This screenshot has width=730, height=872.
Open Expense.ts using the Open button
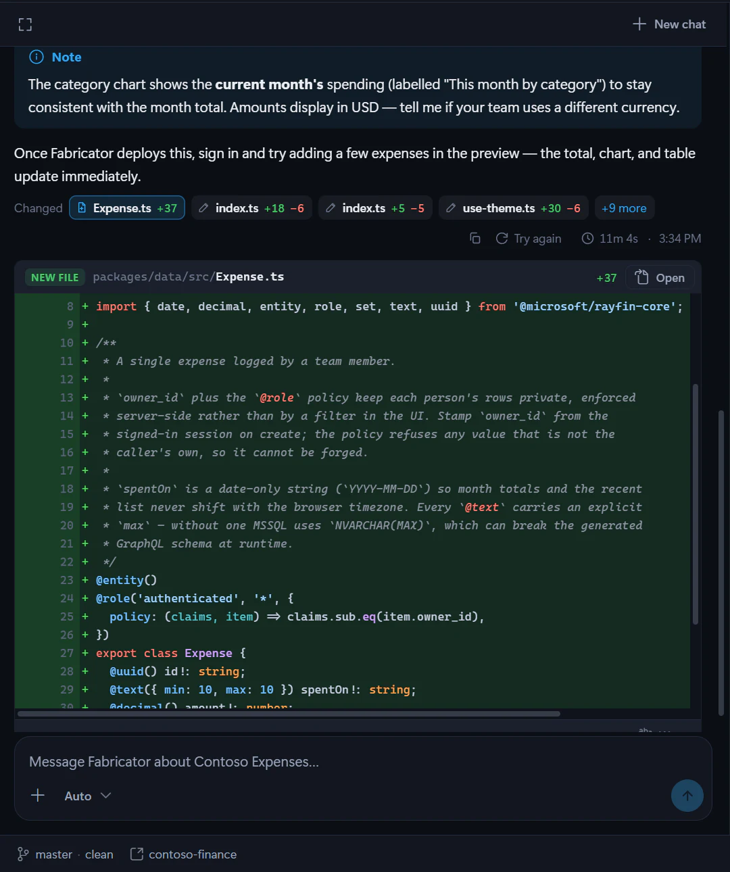tap(660, 278)
